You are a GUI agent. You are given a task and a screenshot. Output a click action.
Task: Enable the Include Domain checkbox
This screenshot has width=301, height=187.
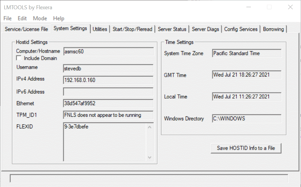coord(19,58)
